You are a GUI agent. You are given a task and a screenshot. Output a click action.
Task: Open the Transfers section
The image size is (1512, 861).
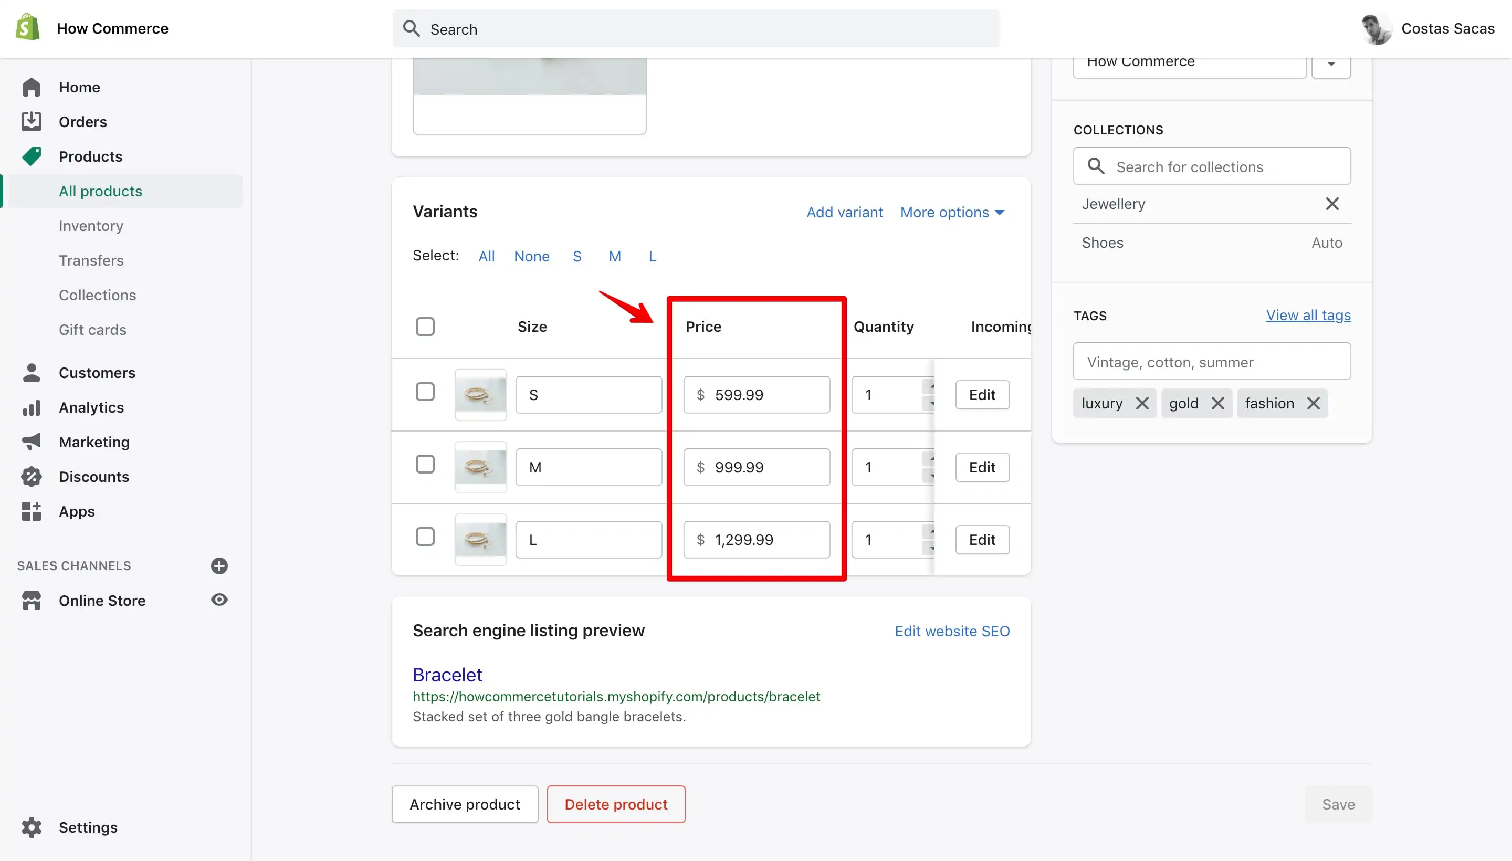click(91, 260)
